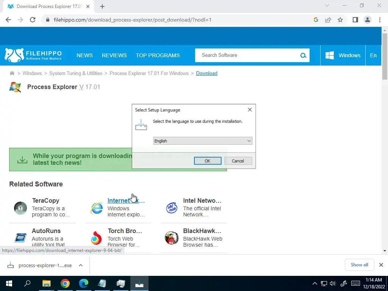Close the Download Process Explorer tab
Viewport: 388px width, 291px height.
tap(88, 7)
